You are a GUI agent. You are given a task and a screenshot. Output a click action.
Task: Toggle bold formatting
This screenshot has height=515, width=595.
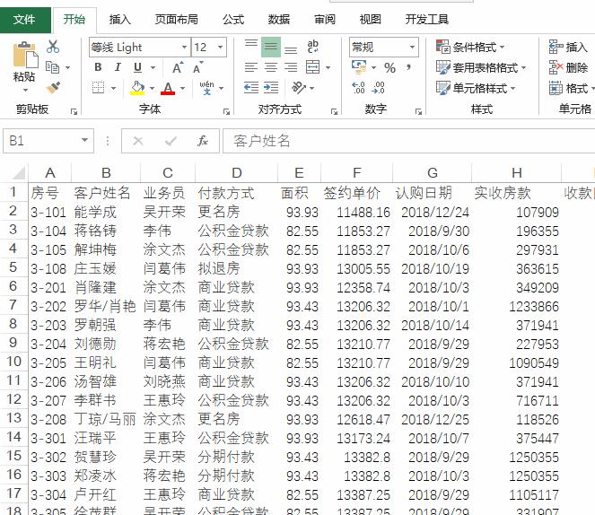pyautogui.click(x=98, y=67)
